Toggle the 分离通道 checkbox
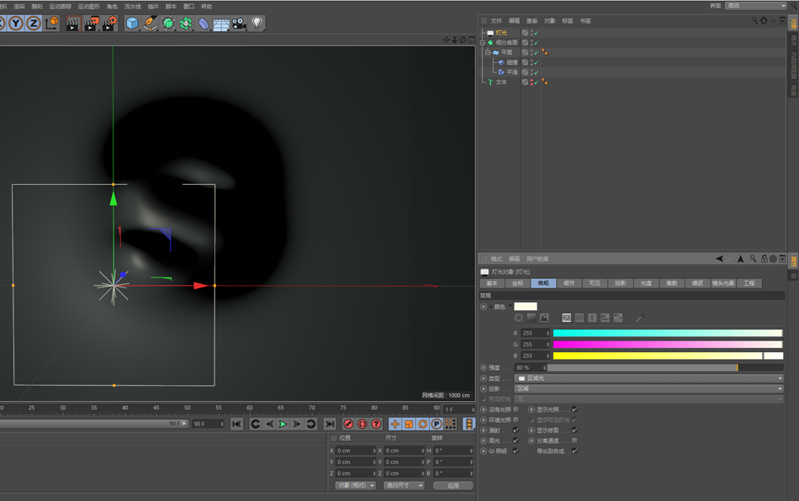The width and height of the screenshot is (799, 501). click(x=574, y=440)
